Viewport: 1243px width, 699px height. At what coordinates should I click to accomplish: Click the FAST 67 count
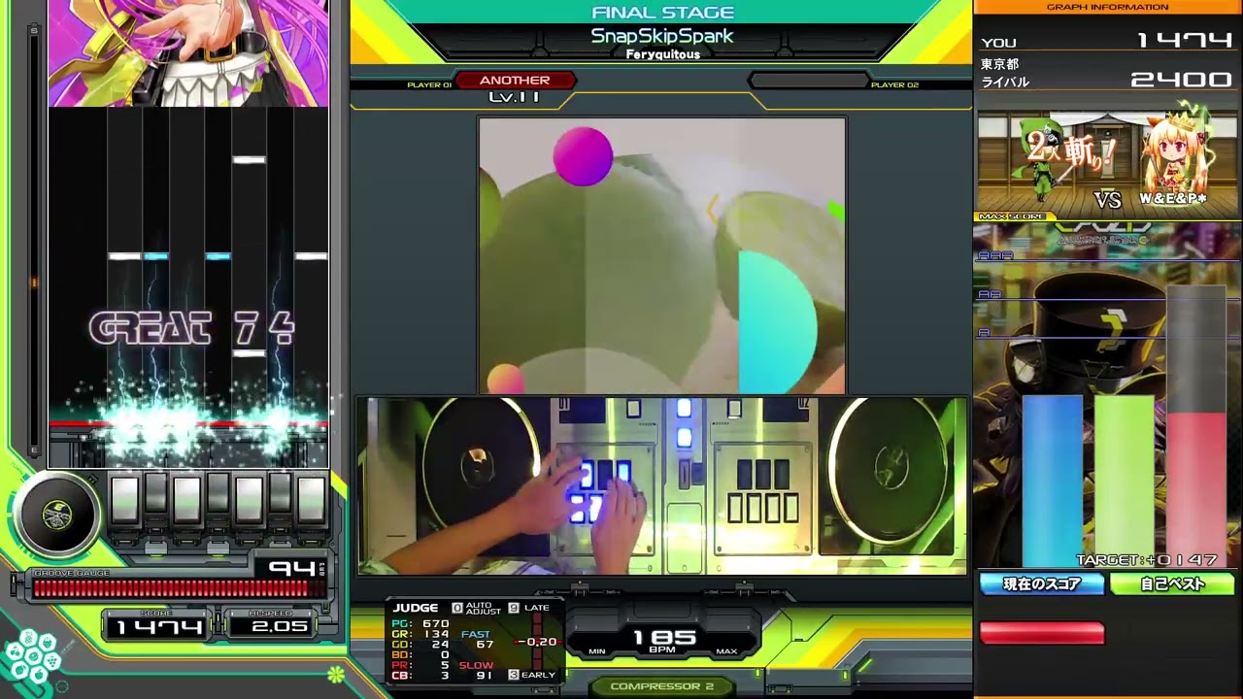(478, 639)
